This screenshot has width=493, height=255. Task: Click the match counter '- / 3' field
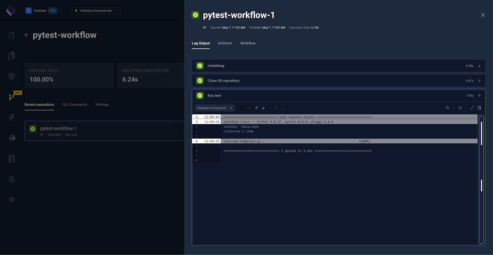pos(247,108)
